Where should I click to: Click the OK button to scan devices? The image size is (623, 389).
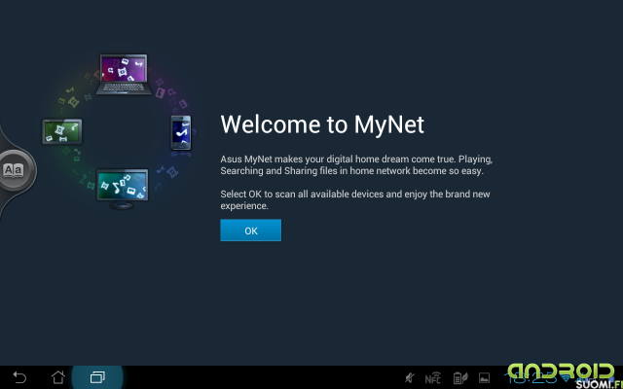pos(251,230)
